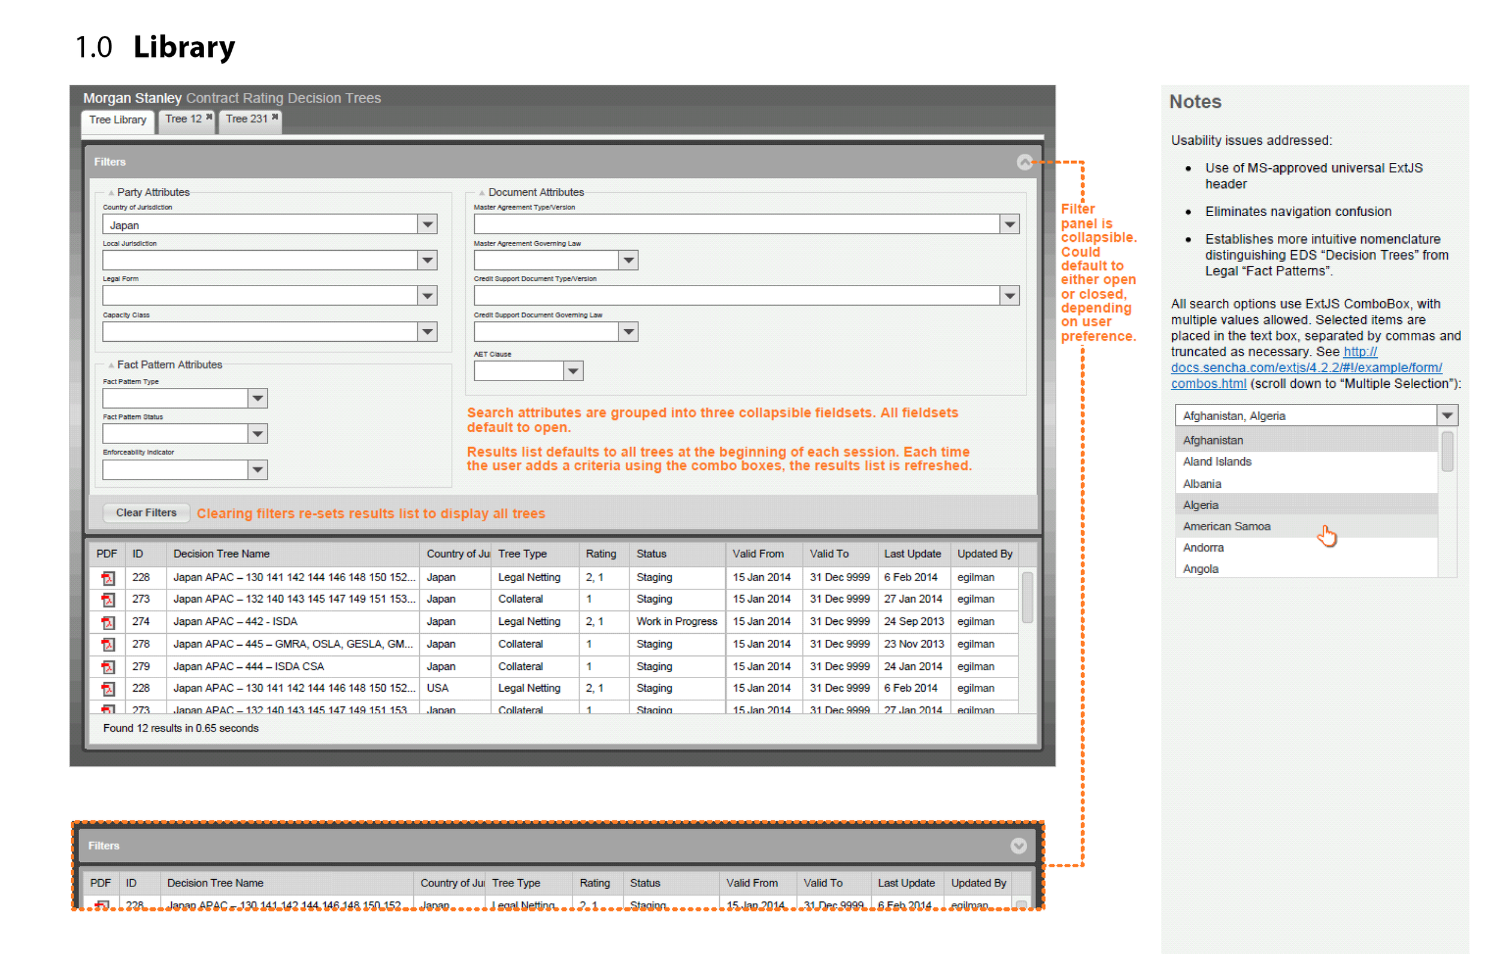1497x954 pixels.
Task: Collapse the Fact Pattern Attributes section
Action: [110, 365]
